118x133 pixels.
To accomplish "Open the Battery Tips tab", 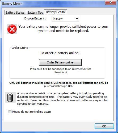I will click(35, 13).
